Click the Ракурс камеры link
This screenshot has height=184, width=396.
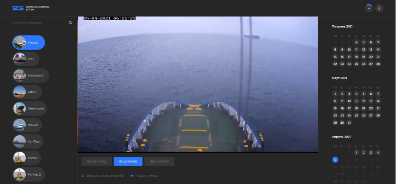(x=146, y=176)
